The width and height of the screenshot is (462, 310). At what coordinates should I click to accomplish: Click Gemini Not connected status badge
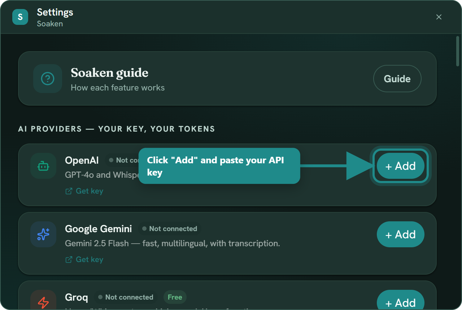pyautogui.click(x=170, y=229)
